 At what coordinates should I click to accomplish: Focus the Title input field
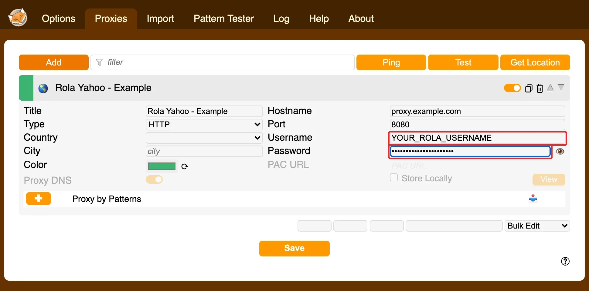click(x=204, y=111)
